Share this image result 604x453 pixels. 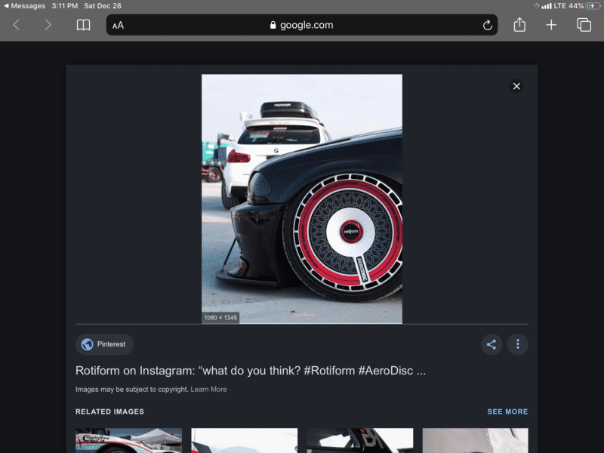coord(492,344)
